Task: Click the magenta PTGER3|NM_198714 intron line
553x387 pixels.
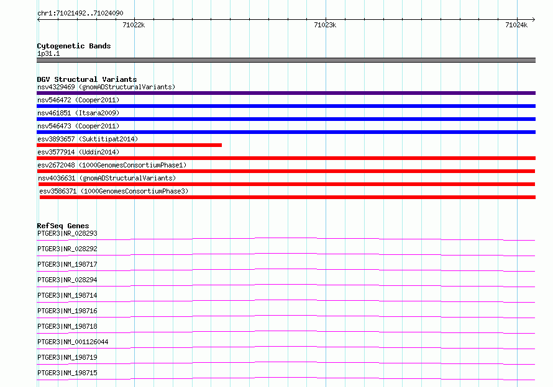Action: (286, 301)
